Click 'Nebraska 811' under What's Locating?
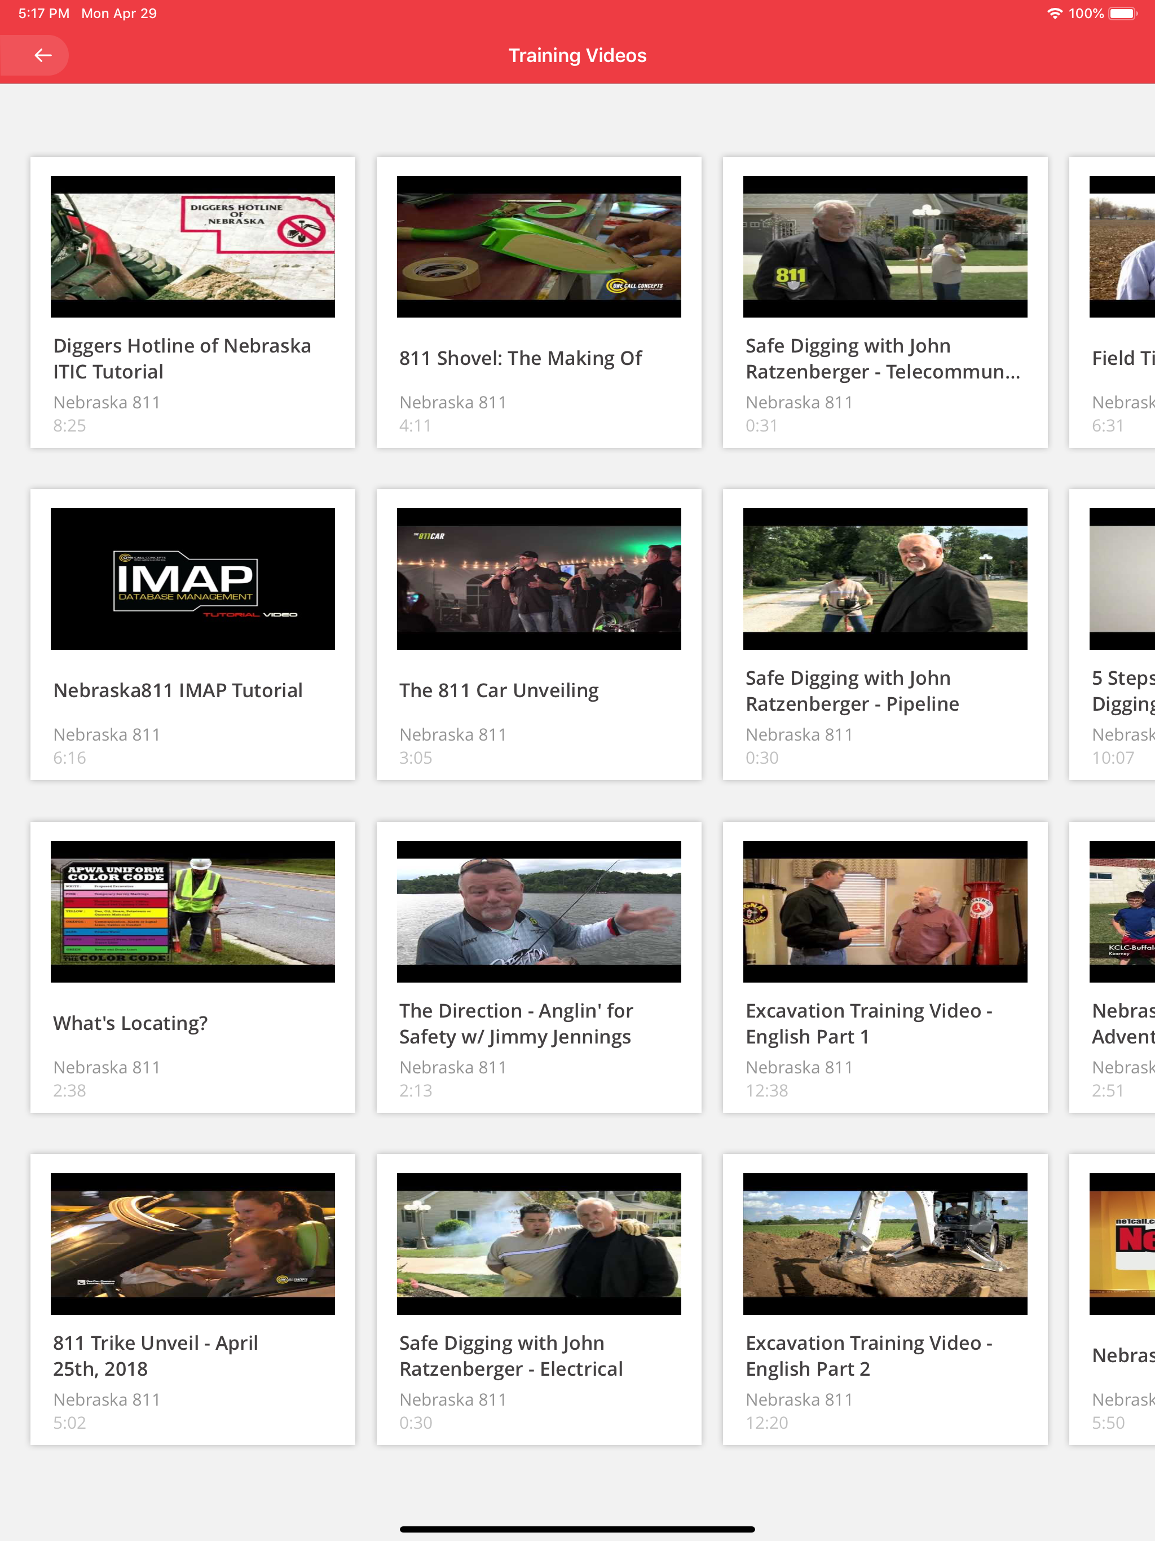Image resolution: width=1155 pixels, height=1541 pixels. click(x=107, y=1067)
